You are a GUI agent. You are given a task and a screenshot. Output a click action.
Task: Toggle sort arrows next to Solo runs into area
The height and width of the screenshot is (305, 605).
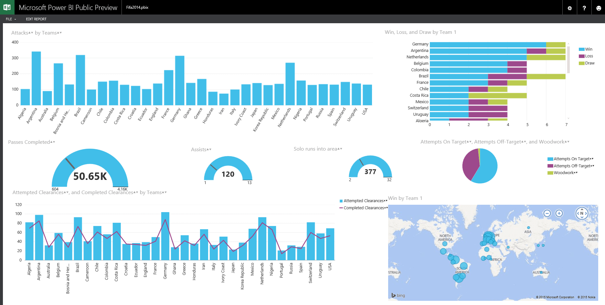coord(340,149)
